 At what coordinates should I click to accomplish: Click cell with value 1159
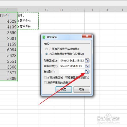pos(9,44)
